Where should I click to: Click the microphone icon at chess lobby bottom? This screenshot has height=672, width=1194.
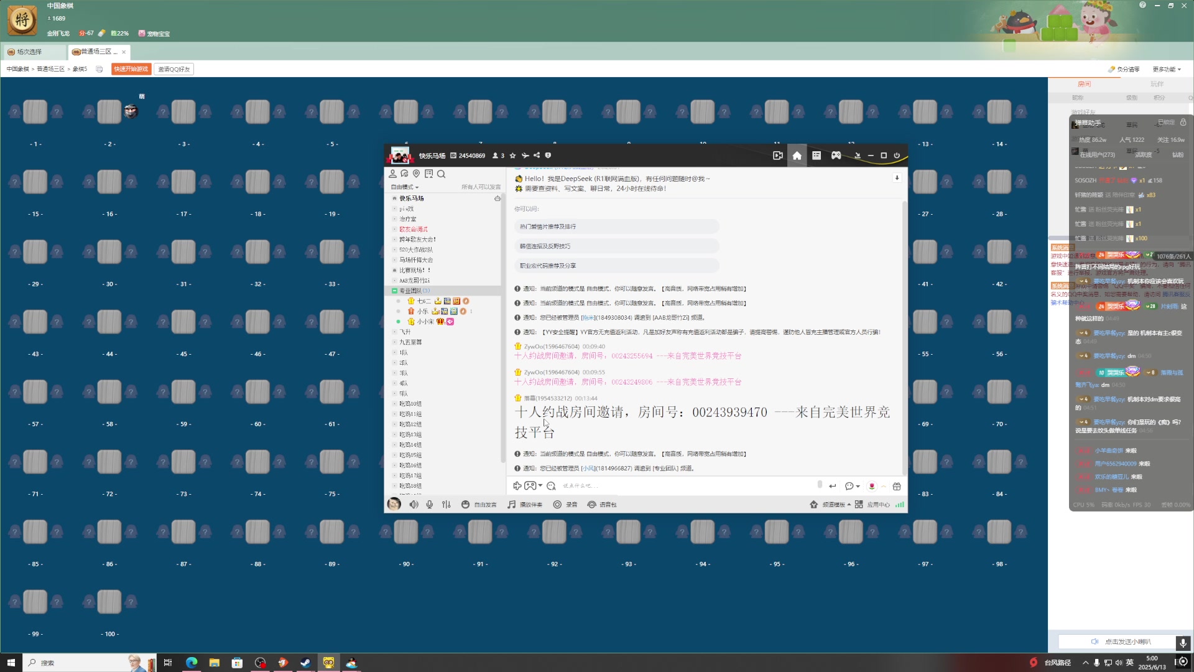pos(1183,642)
